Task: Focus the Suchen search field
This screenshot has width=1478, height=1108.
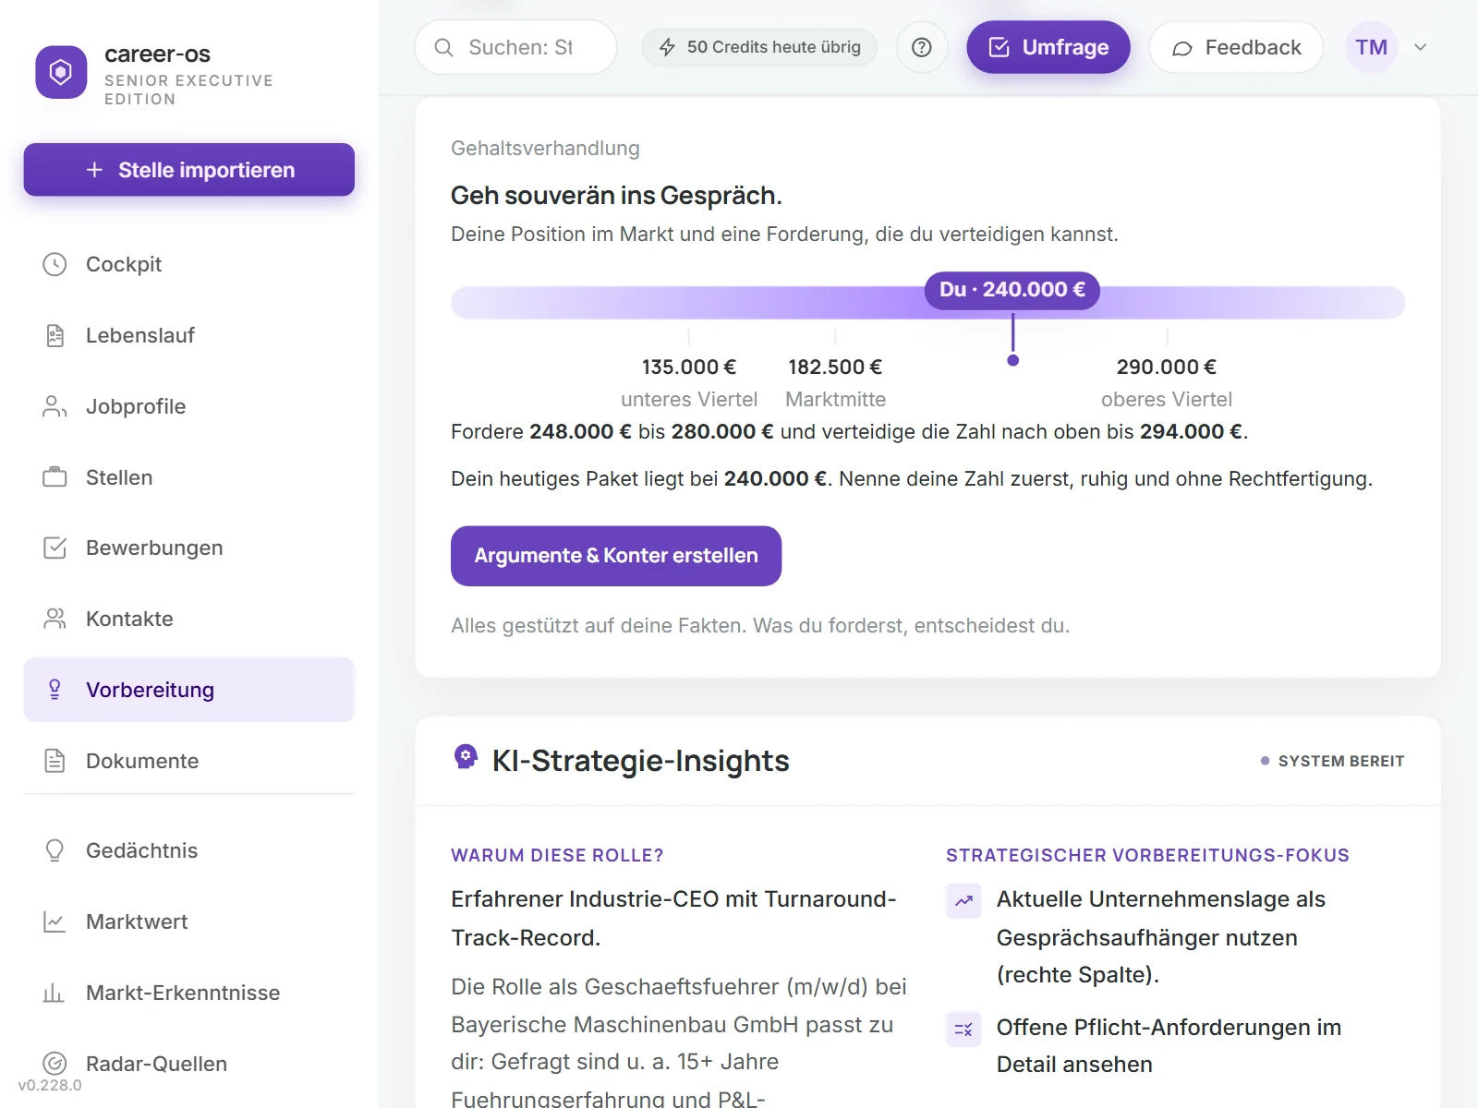Action: point(515,47)
